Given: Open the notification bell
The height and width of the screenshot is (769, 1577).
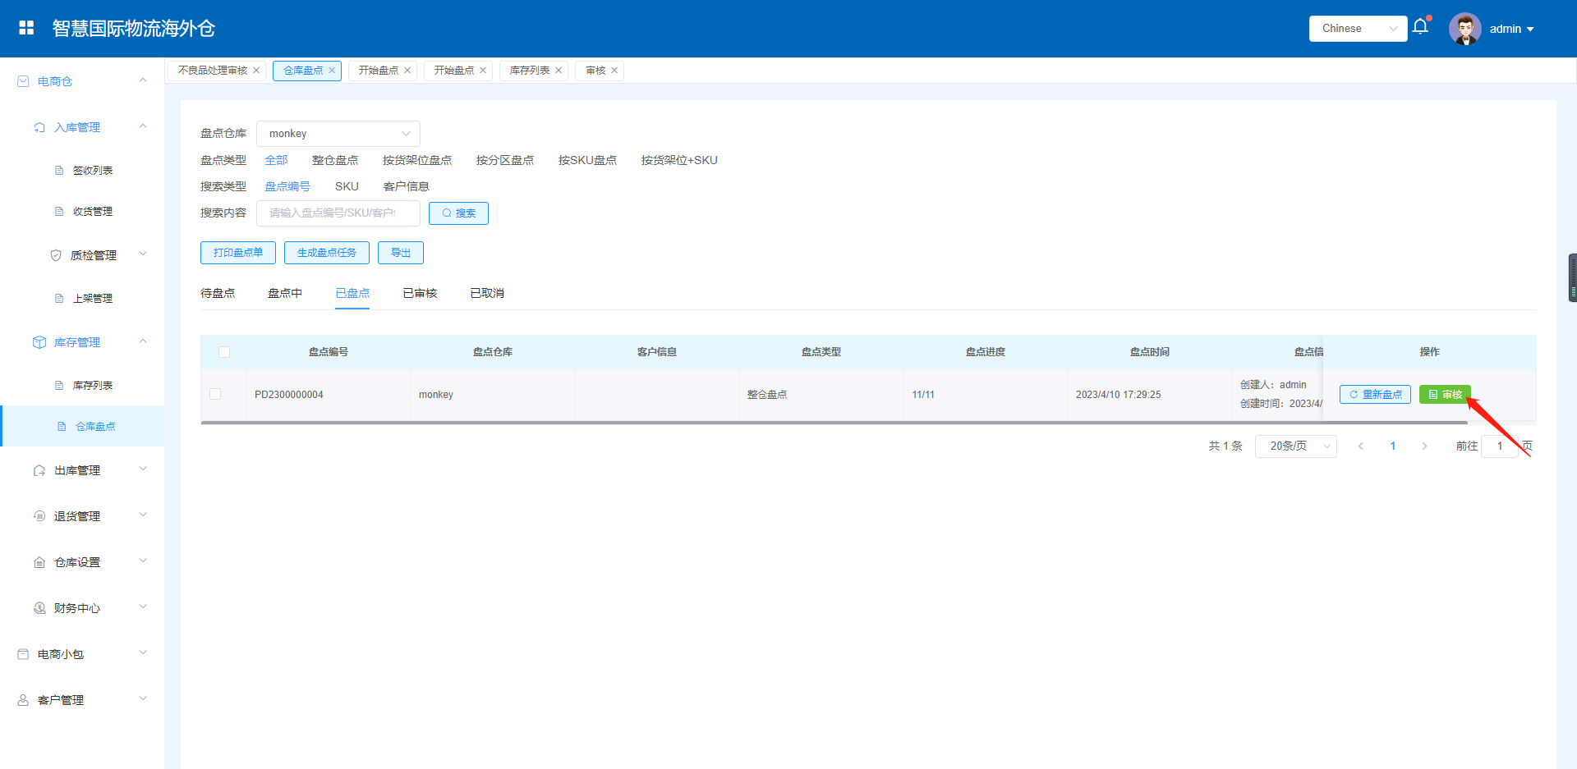Looking at the screenshot, I should pos(1420,27).
